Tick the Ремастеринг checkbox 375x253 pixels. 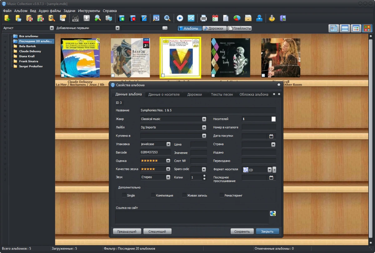click(222, 195)
